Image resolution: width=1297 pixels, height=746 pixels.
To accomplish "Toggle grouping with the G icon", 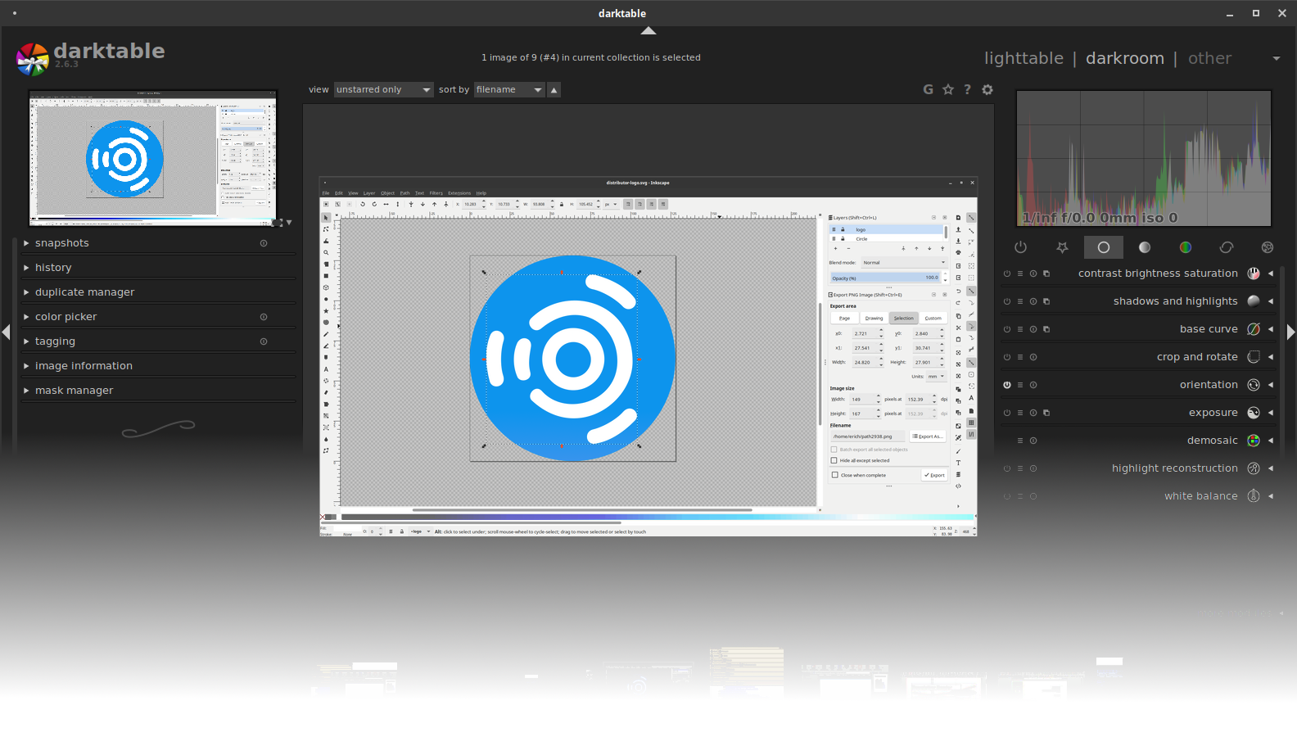I will click(x=928, y=90).
